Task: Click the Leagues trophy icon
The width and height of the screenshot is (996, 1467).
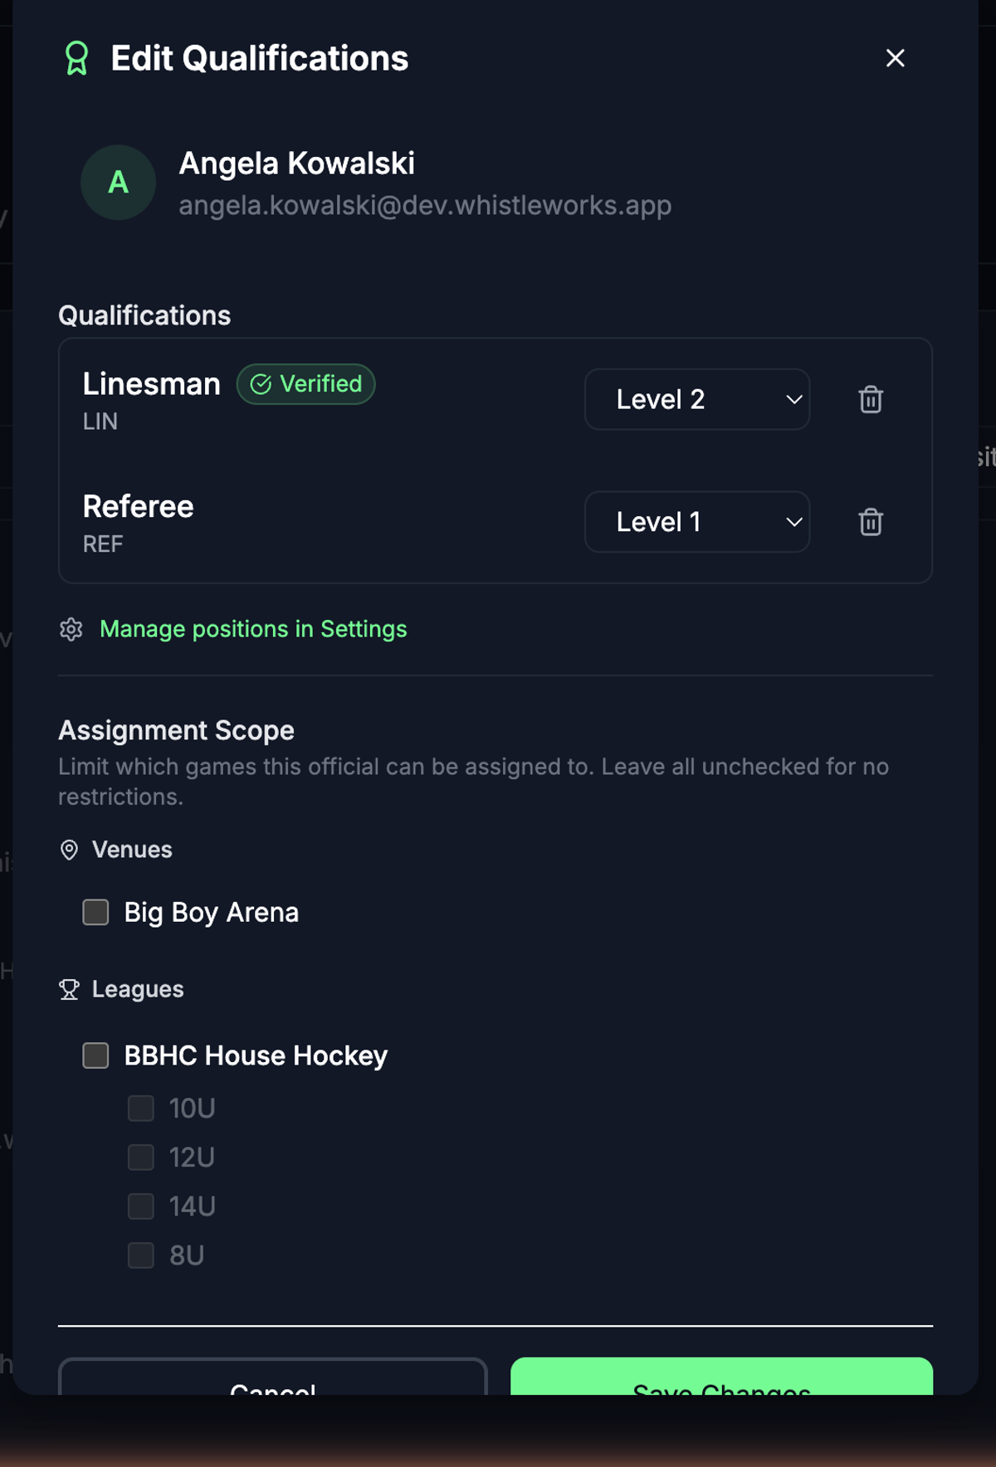Action: [x=70, y=989]
